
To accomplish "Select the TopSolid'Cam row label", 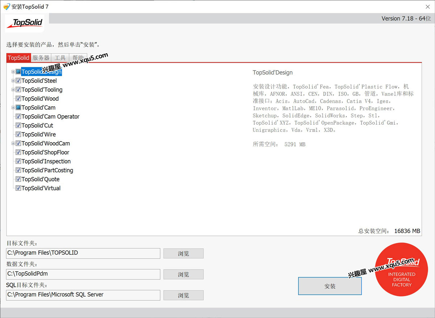I will [x=38, y=107].
